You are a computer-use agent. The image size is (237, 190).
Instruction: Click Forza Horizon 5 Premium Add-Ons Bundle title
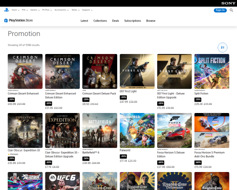click(x=210, y=154)
